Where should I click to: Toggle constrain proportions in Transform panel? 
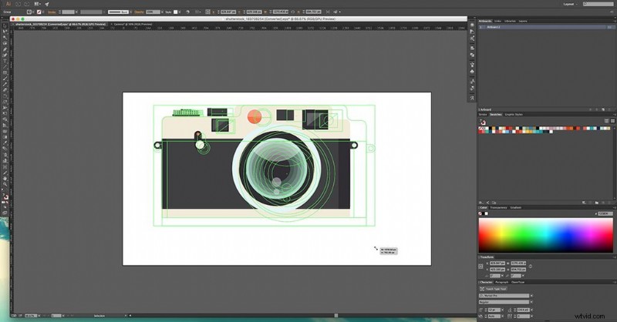(531, 267)
